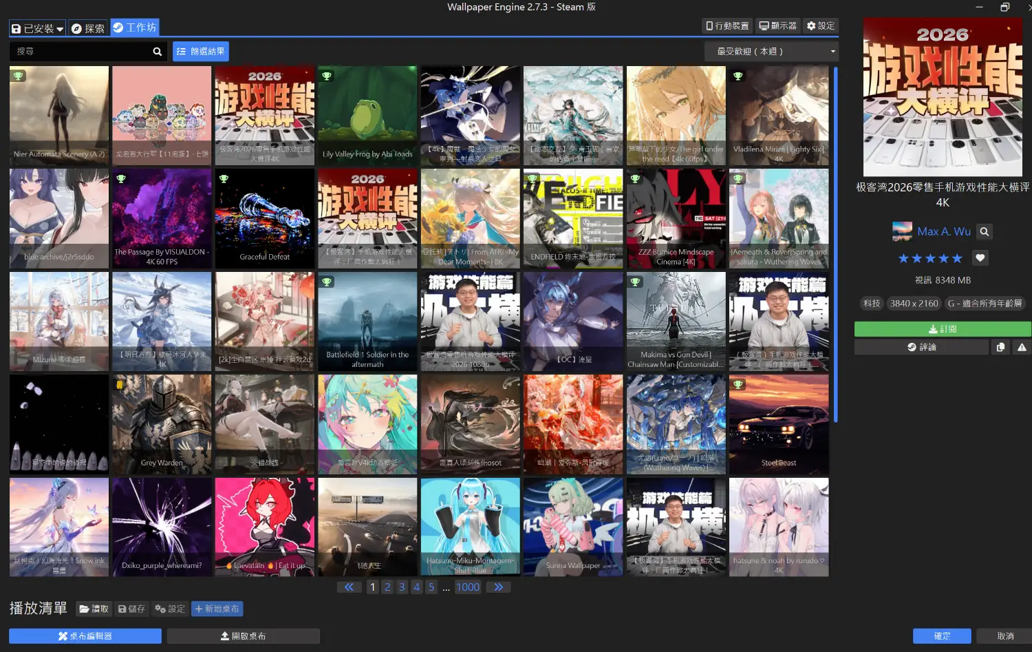Image resolution: width=1032 pixels, height=652 pixels.
Task: Report the wallpaper using the warning triangle icon
Action: click(1022, 348)
